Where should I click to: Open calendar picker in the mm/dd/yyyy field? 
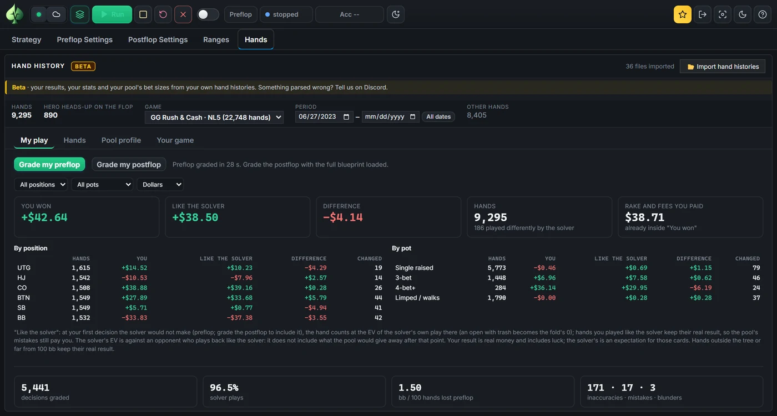coord(413,117)
